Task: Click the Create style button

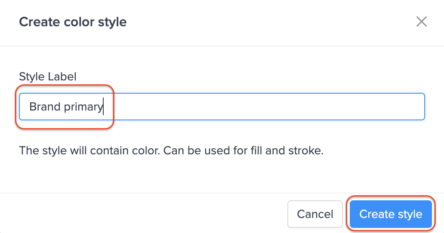Action: (390, 214)
